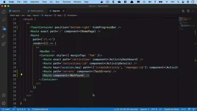197x111 pixels.
Task: Click the client-app breadcrumb
Action: (14, 15)
